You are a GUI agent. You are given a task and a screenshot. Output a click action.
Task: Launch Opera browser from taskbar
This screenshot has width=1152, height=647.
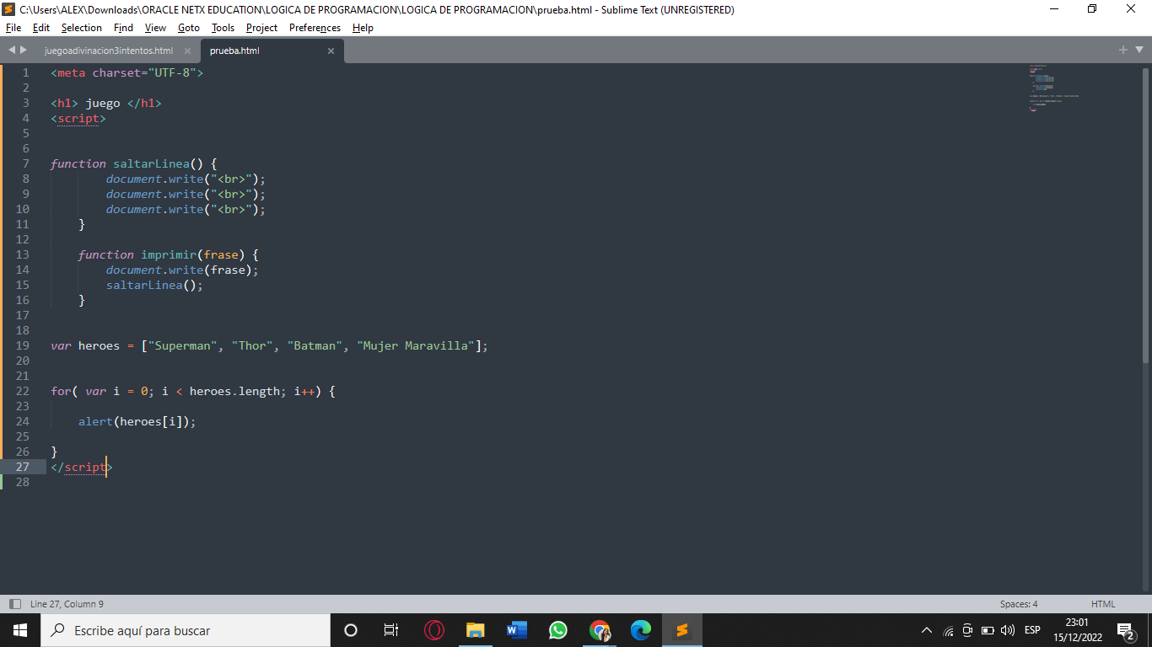click(x=434, y=630)
